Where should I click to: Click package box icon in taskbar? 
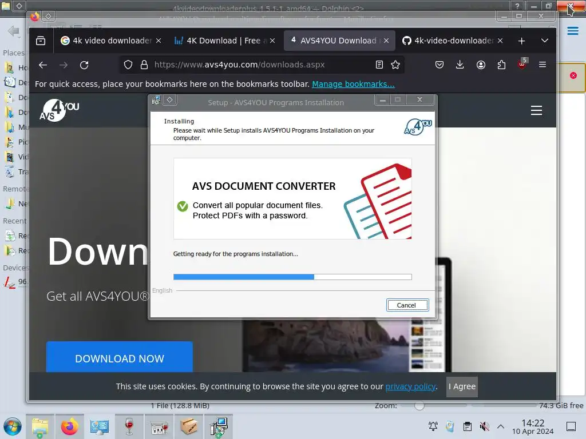coord(188,426)
